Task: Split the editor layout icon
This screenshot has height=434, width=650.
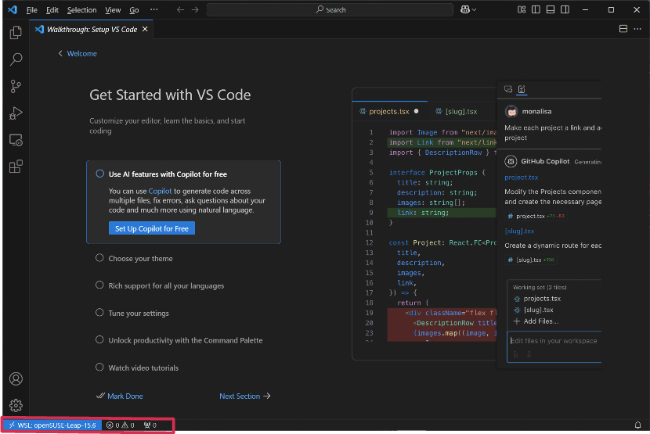Action: pyautogui.click(x=623, y=29)
